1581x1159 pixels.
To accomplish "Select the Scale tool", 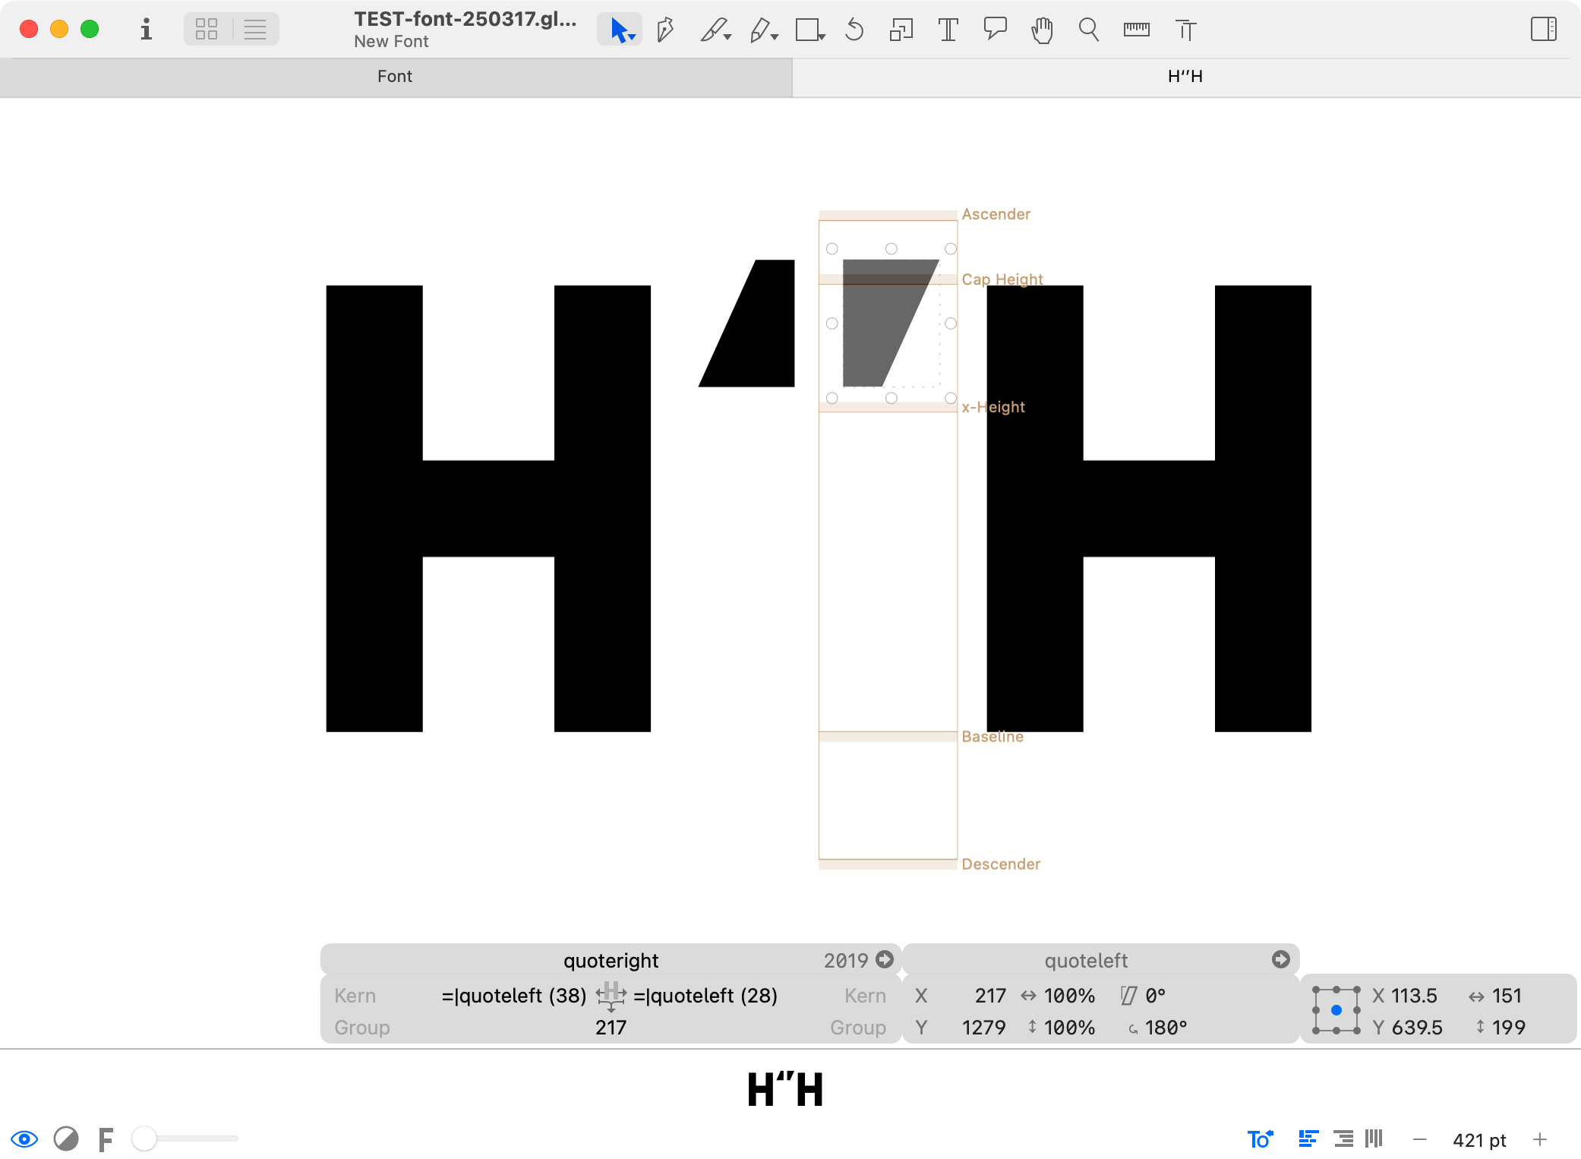I will coord(901,30).
